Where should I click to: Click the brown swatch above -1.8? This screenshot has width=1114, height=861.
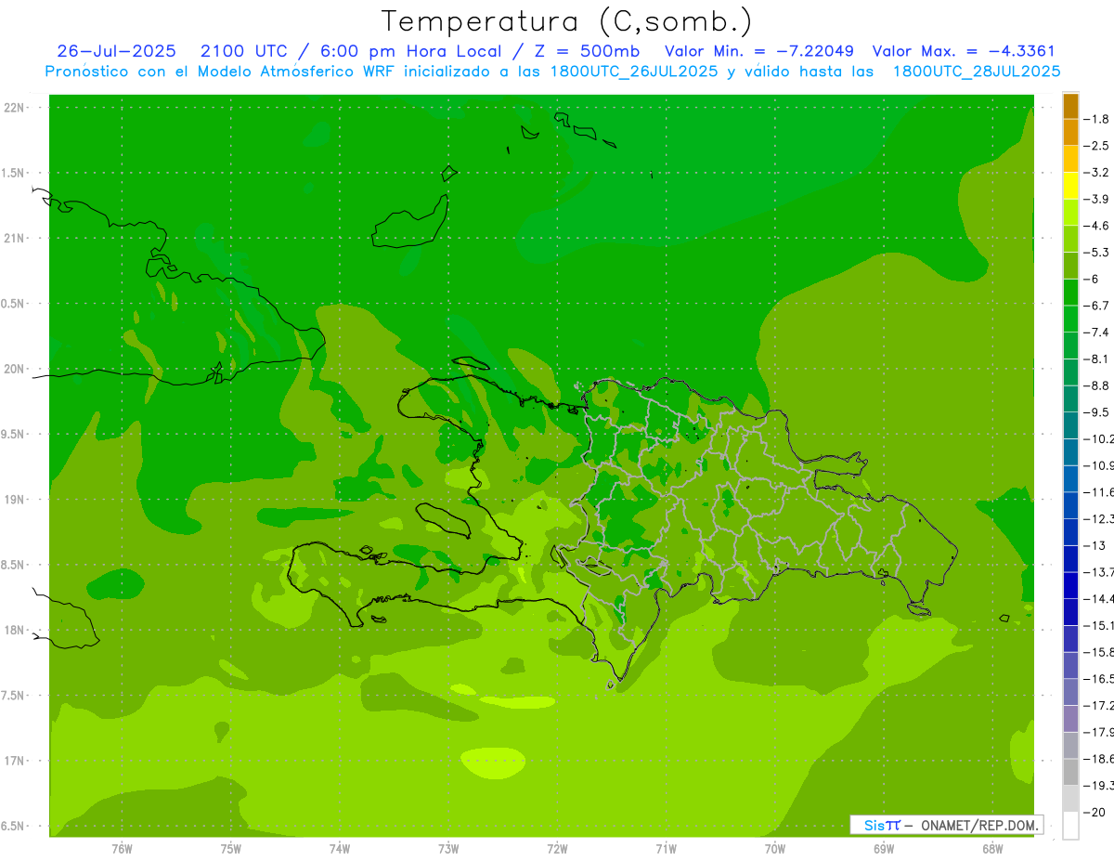[x=1070, y=106]
